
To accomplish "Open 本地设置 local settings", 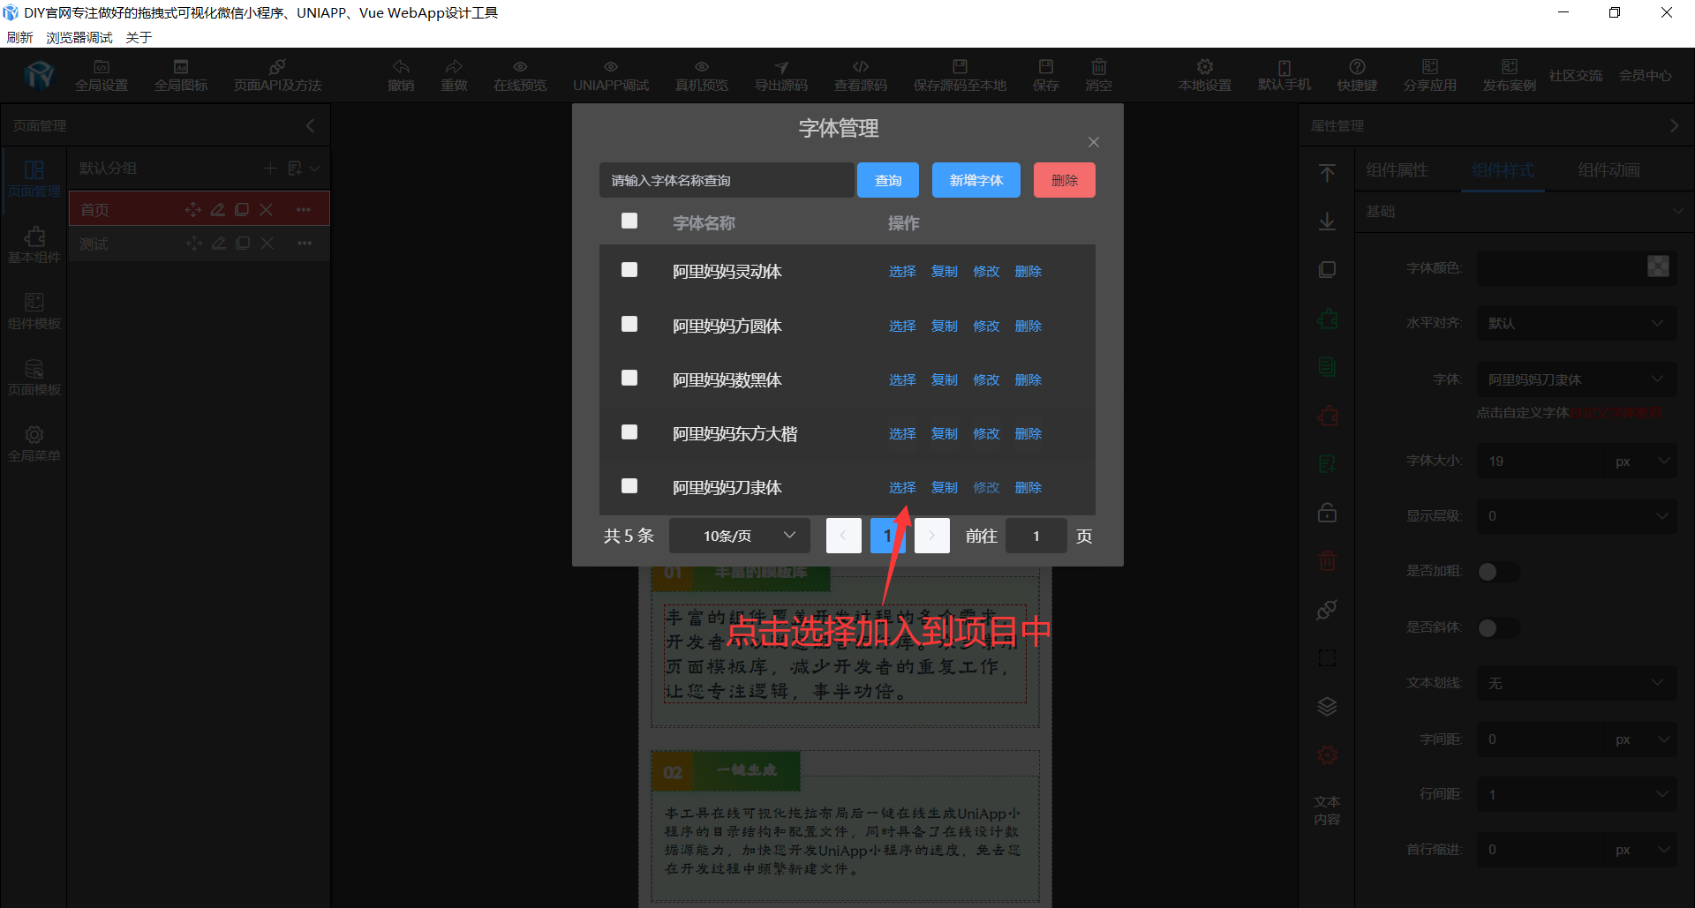I will click(x=1205, y=76).
